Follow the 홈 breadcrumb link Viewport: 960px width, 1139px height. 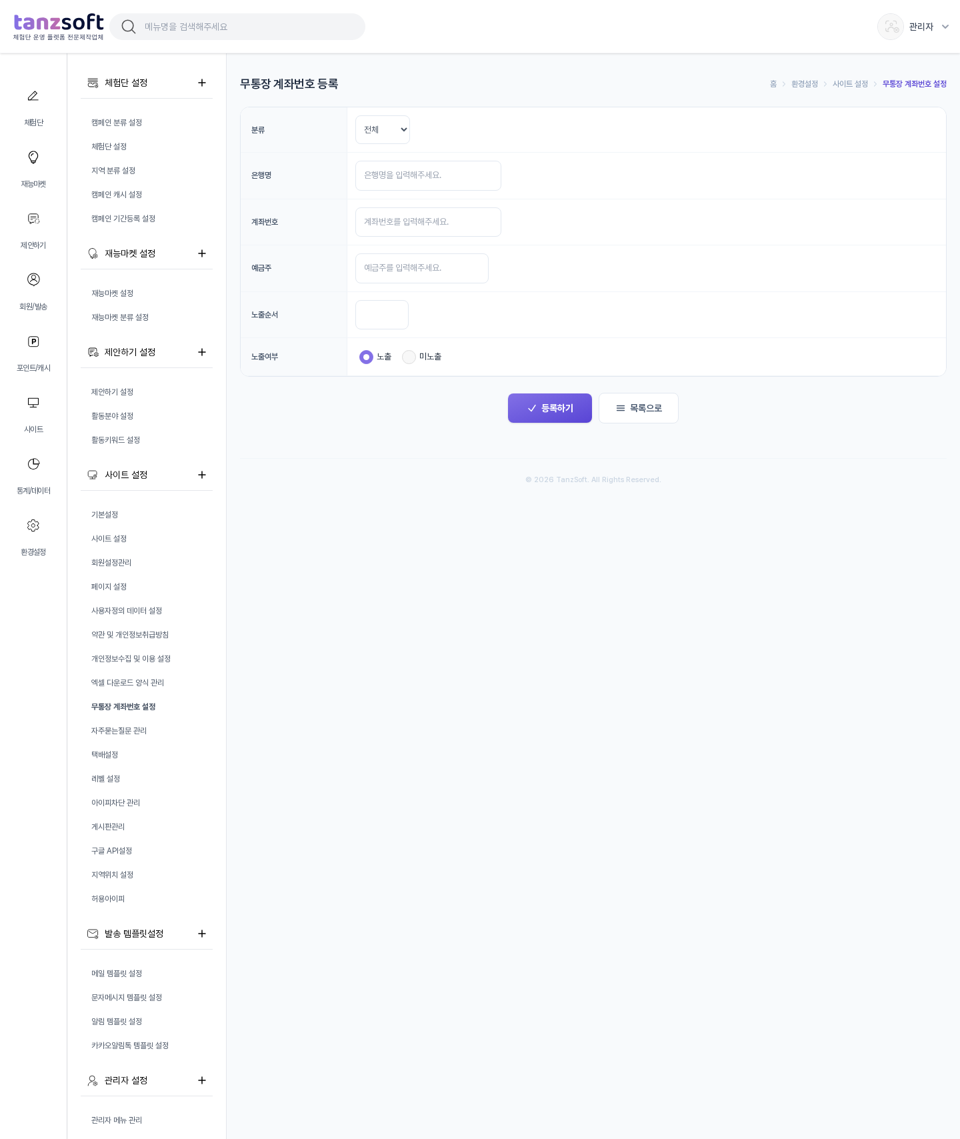[x=773, y=84]
